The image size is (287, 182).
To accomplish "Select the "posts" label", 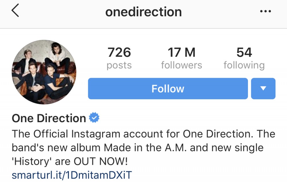I will click(119, 65).
